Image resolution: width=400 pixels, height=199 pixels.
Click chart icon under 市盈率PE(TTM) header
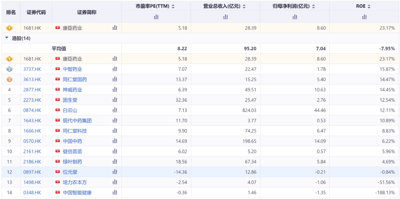[156, 17]
